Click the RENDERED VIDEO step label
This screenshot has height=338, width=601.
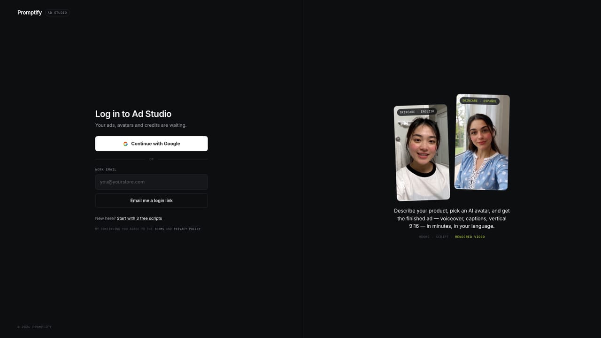(x=470, y=237)
